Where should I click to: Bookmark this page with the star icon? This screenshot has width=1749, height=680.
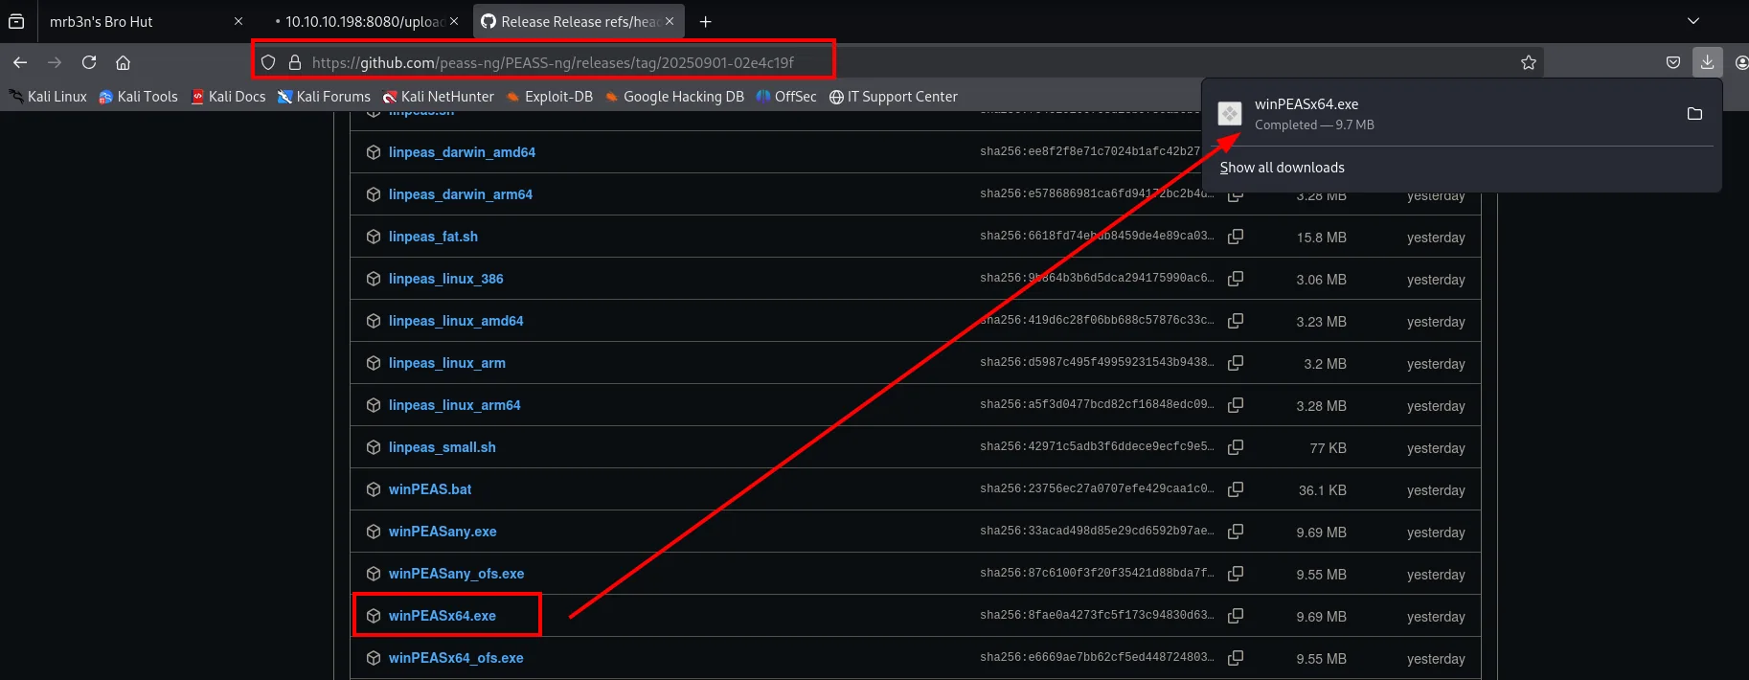1529,62
